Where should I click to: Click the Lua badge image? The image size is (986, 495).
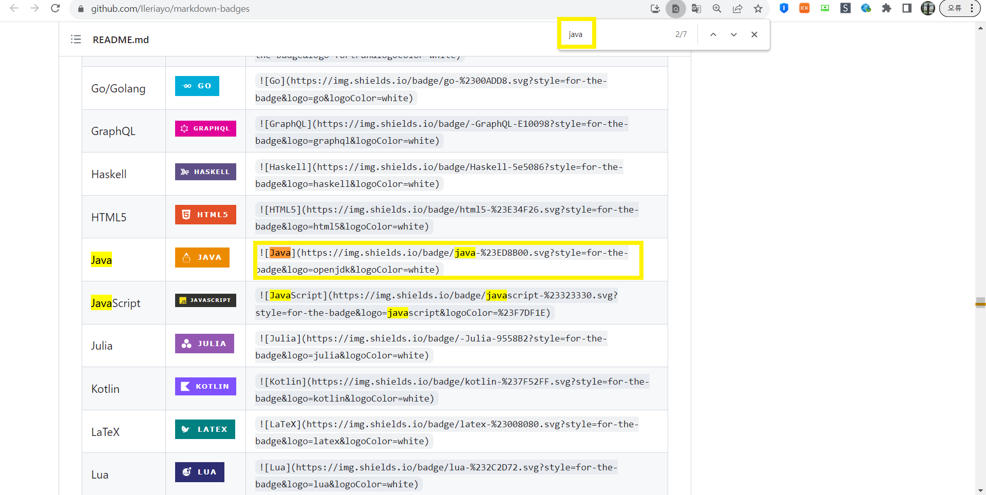tap(200, 472)
